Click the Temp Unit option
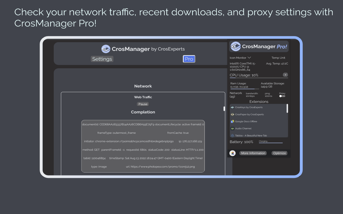The image size is (343, 214). click(x=278, y=58)
